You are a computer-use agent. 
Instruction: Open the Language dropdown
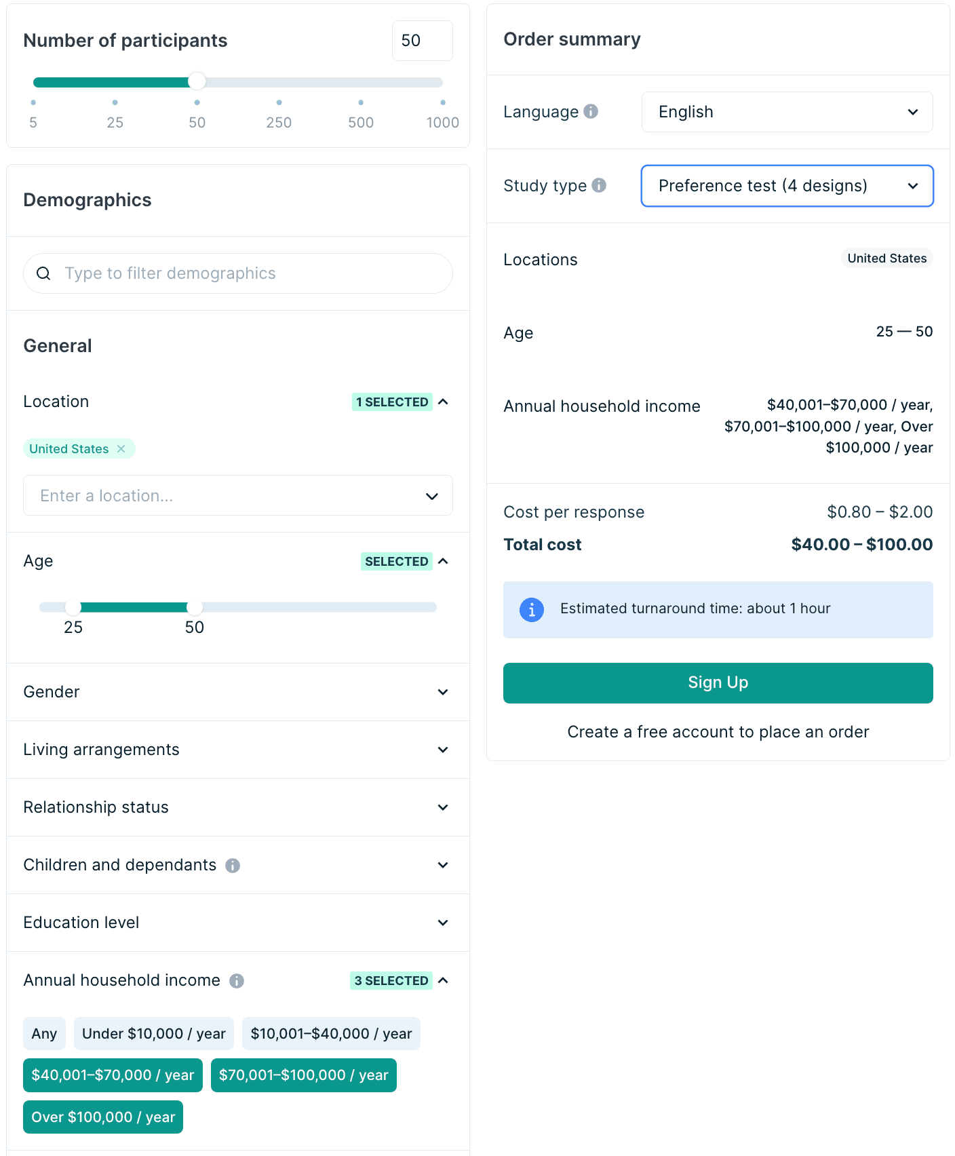pyautogui.click(x=787, y=112)
